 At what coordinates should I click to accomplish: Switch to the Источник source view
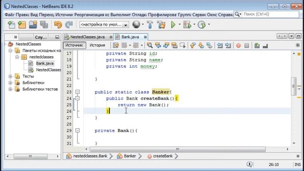tap(75, 45)
